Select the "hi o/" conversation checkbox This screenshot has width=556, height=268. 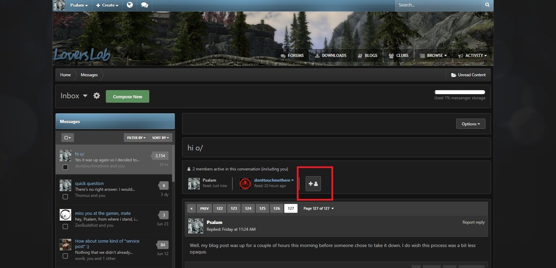(x=65, y=167)
